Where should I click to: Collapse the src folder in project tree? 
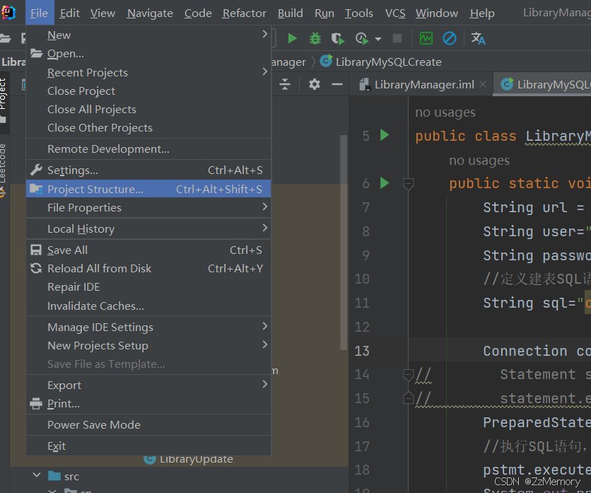tap(37, 475)
